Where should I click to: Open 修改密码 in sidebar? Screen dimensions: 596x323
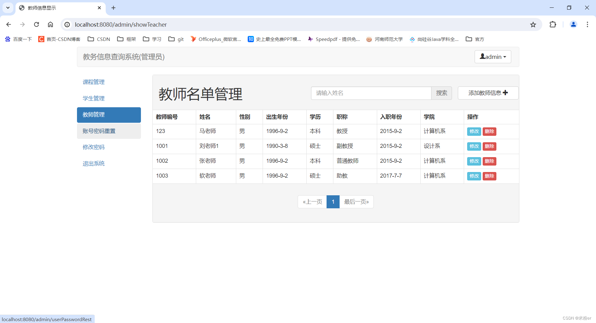point(109,147)
